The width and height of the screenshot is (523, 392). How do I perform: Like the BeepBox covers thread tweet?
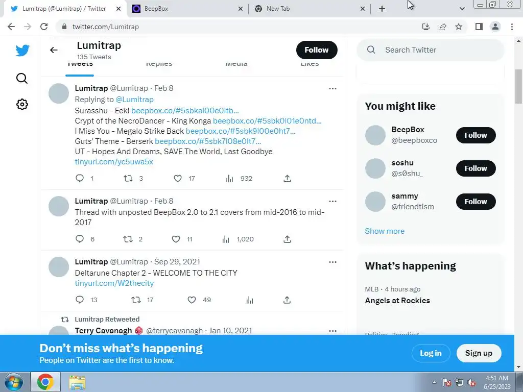pos(176,239)
